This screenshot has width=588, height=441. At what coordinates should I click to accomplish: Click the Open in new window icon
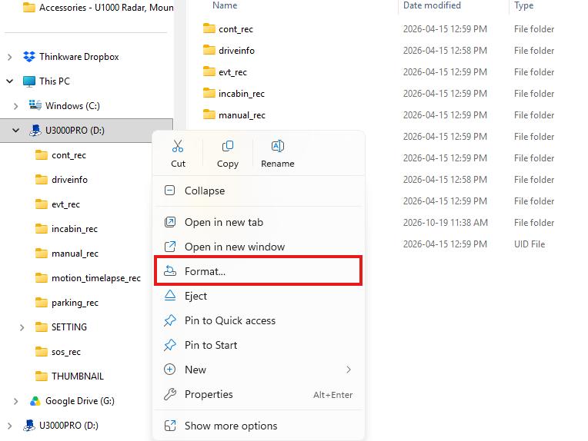[170, 247]
